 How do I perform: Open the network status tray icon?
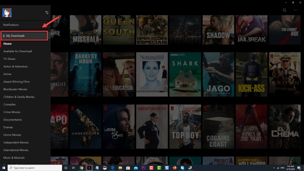click(278, 168)
